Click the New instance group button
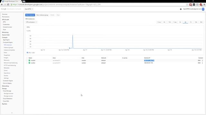This screenshot has width=206, height=115. tap(42, 15)
